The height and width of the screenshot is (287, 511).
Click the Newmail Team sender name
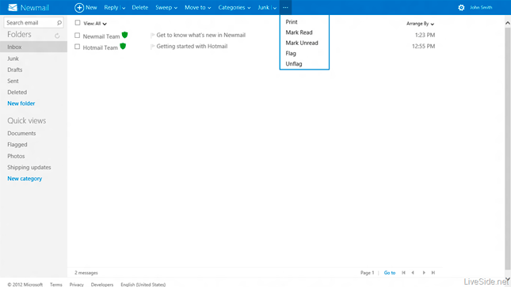(x=101, y=36)
